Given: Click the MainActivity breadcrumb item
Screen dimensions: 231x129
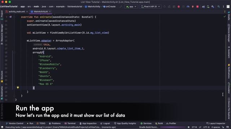Looking at the screenshot, I should 92,6.
